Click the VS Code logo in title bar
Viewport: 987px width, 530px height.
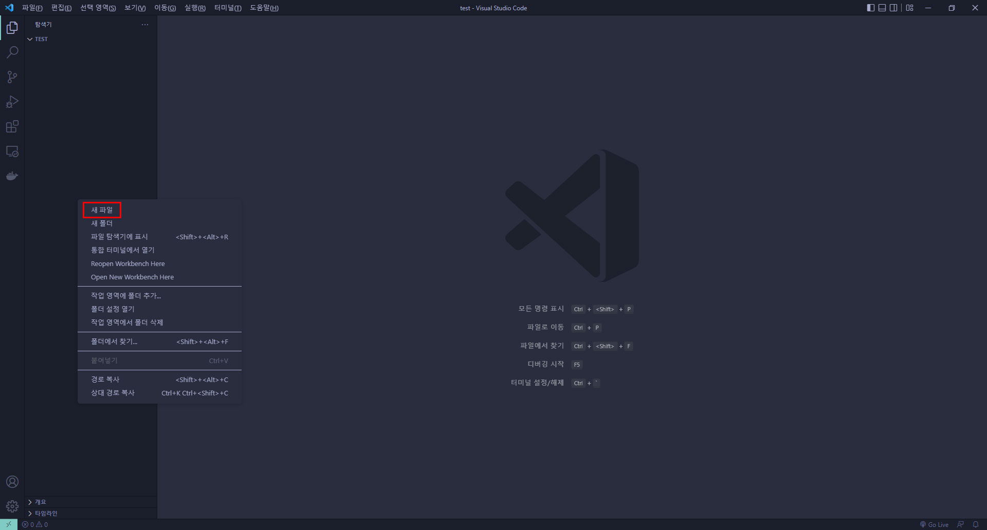9,8
